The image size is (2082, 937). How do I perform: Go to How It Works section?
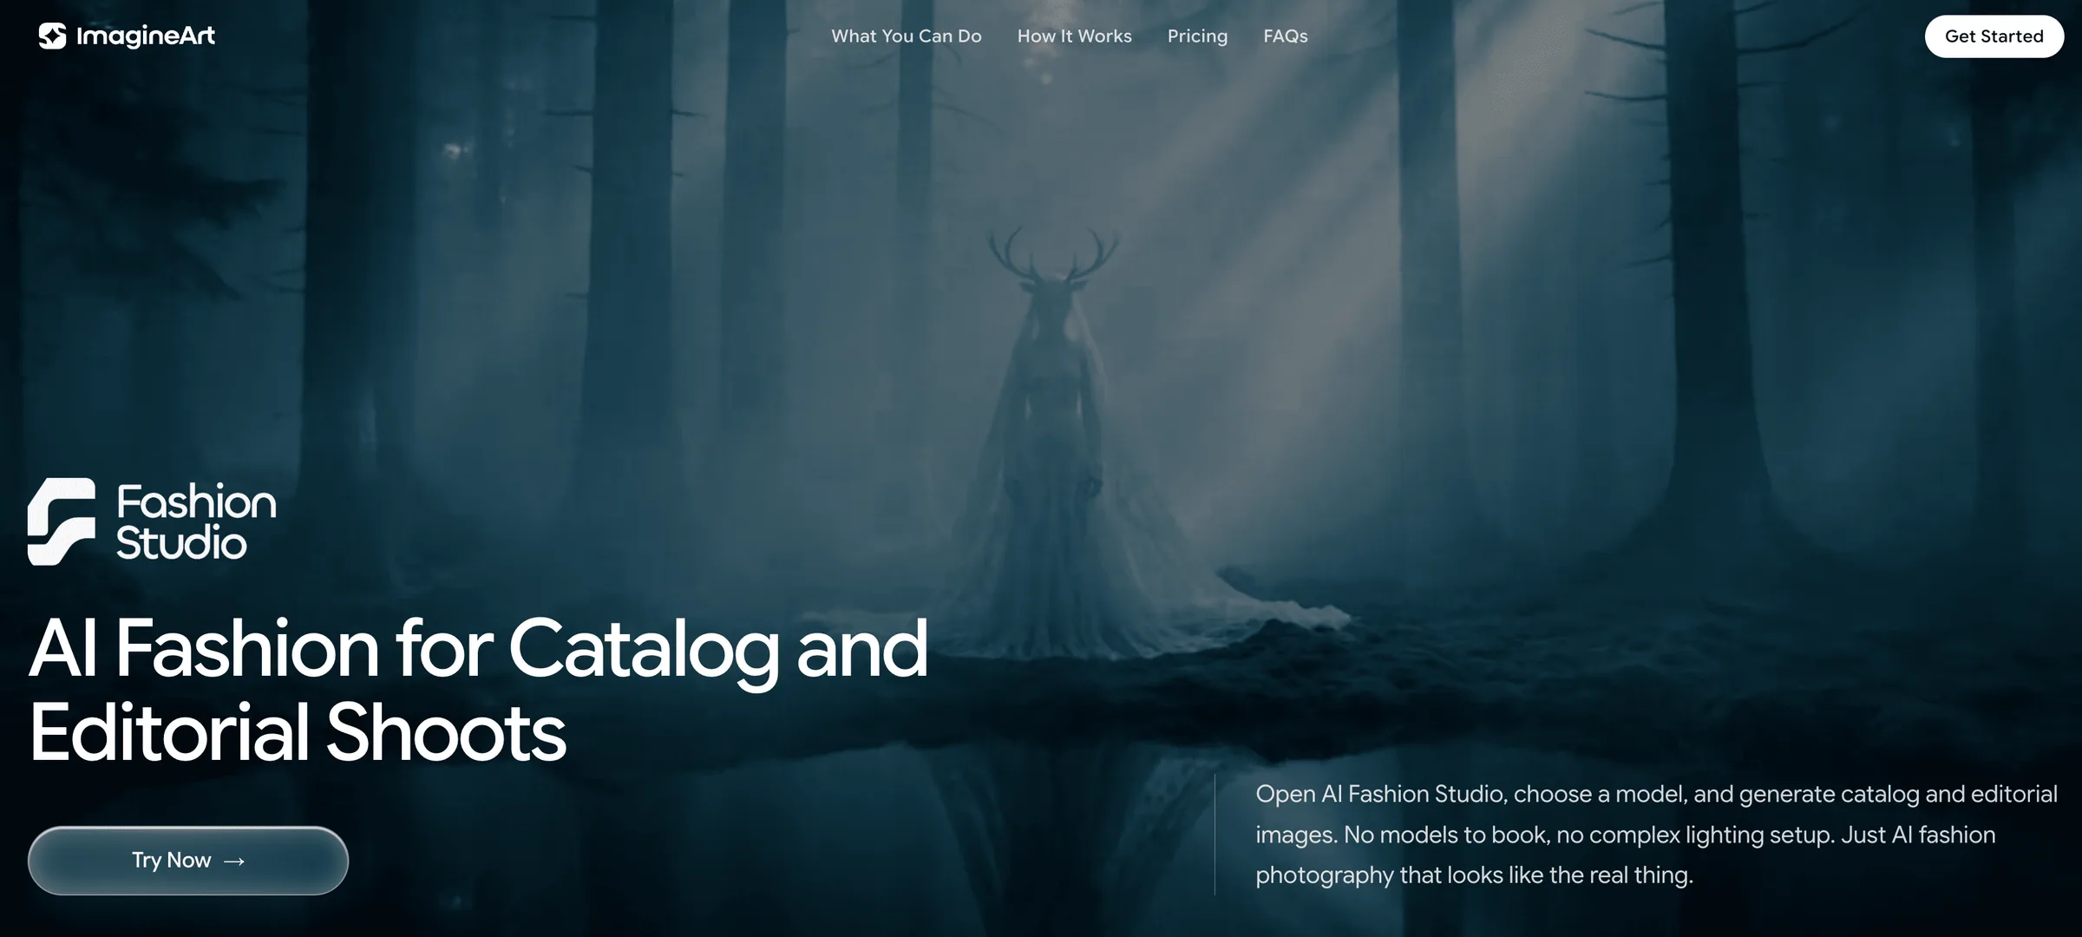(1074, 36)
